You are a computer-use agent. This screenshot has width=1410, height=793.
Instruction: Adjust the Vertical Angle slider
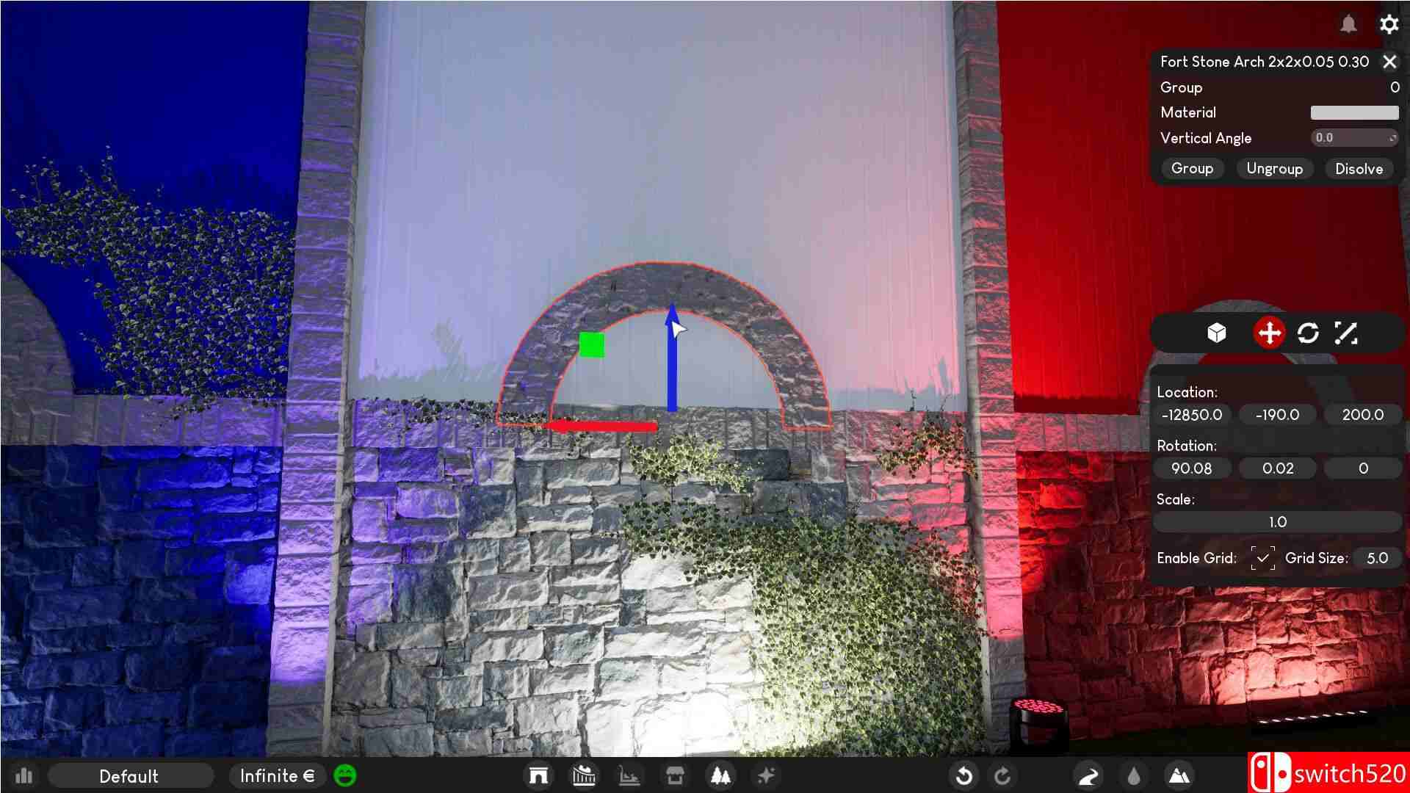[1354, 138]
